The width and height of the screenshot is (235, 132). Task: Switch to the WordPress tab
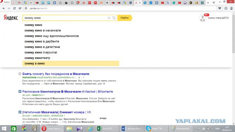[x=145, y=3]
